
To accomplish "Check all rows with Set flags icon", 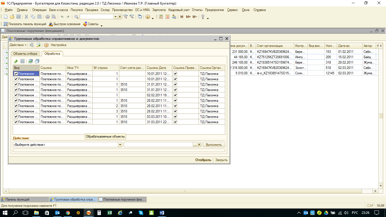I will (31, 61).
